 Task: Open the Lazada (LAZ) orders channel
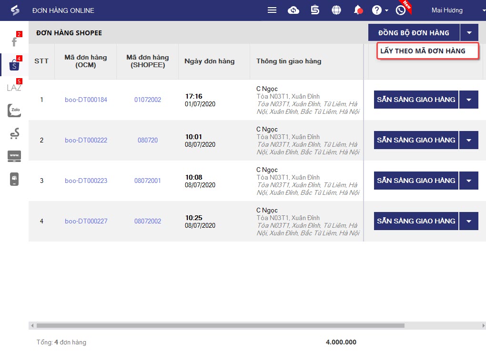pyautogui.click(x=14, y=87)
